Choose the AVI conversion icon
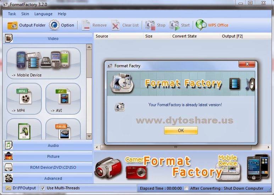This screenshot has height=195, width=274. [x=63, y=96]
